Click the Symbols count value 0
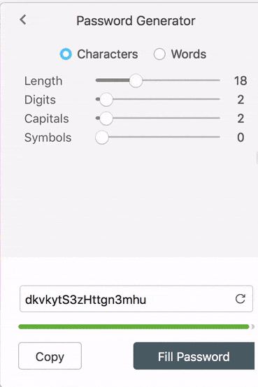 click(241, 137)
